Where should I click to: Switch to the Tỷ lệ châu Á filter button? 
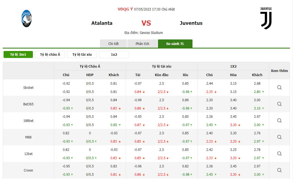point(50,55)
